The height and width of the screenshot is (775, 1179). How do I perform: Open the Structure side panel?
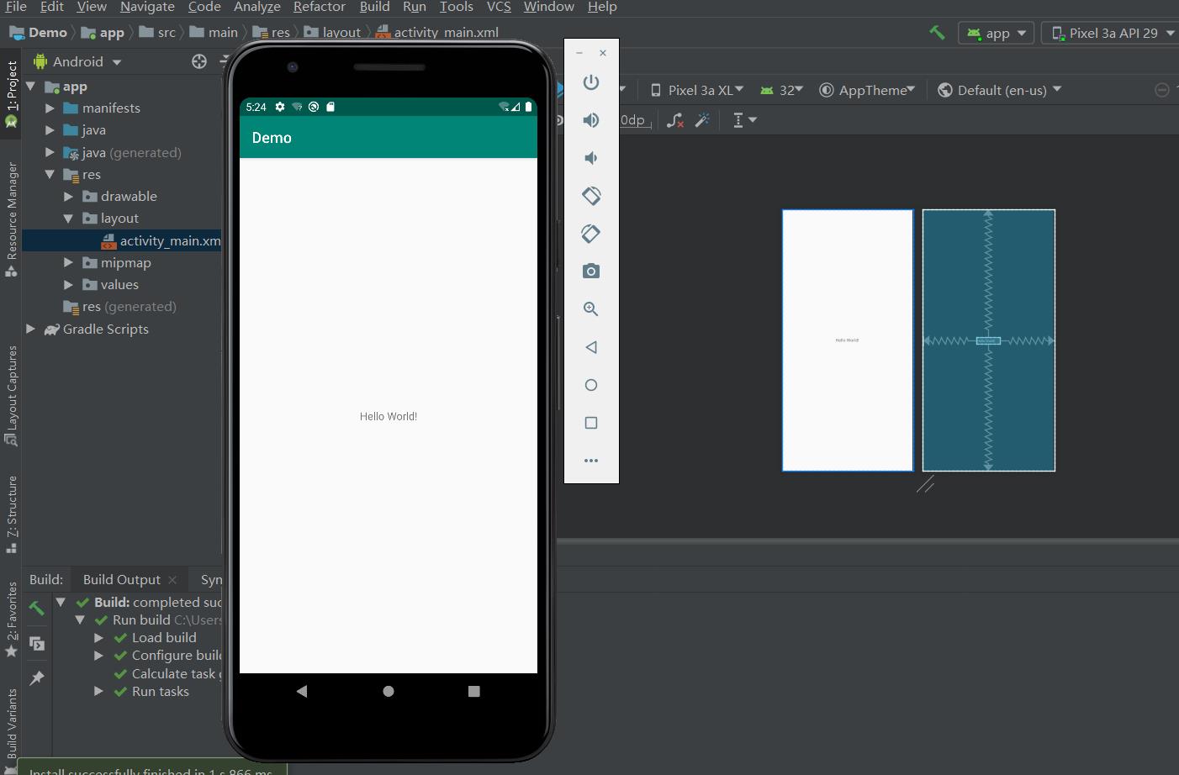pyautogui.click(x=11, y=514)
